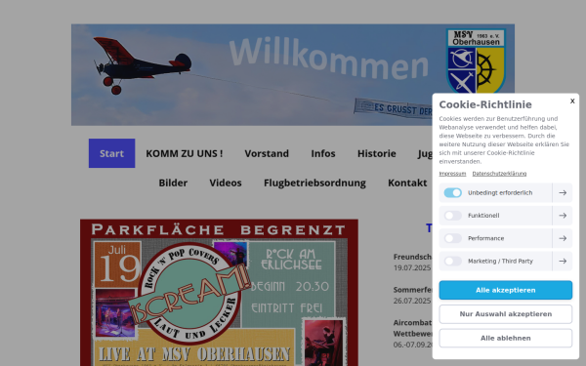This screenshot has width=586, height=366.
Task: Click the Cookie-Richtlinie heading text
Action: [x=485, y=104]
